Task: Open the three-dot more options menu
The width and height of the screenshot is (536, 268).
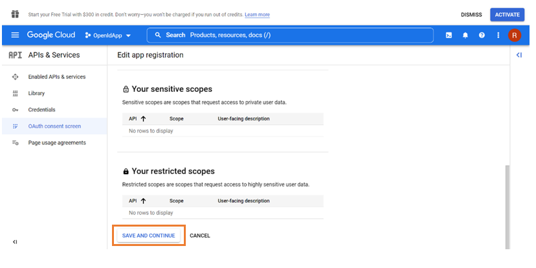Action: (498, 35)
